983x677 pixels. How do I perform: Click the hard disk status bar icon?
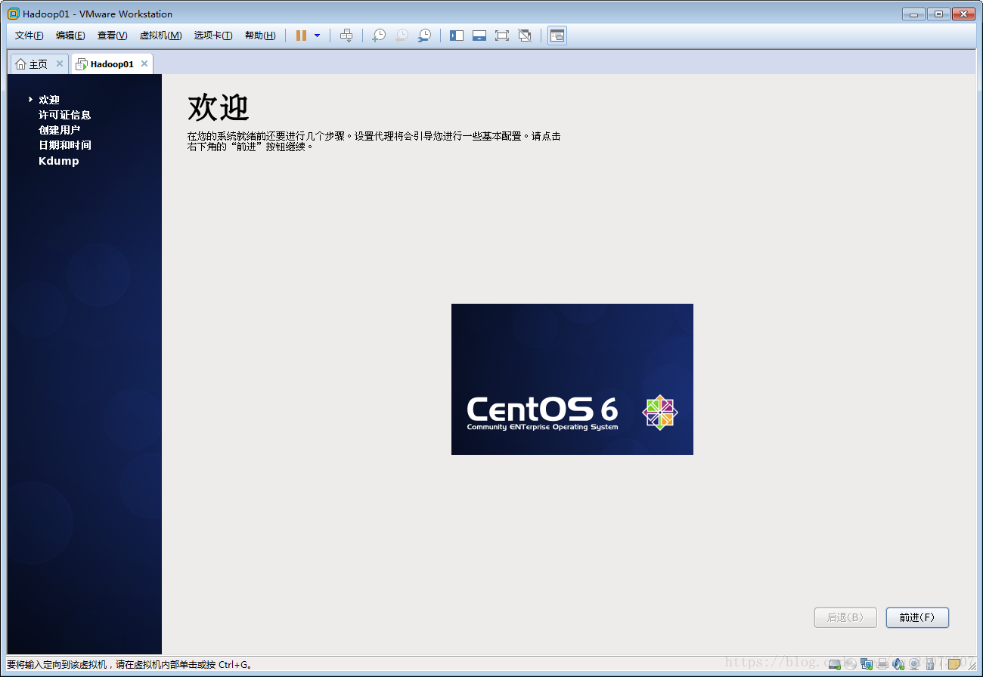[x=835, y=663]
